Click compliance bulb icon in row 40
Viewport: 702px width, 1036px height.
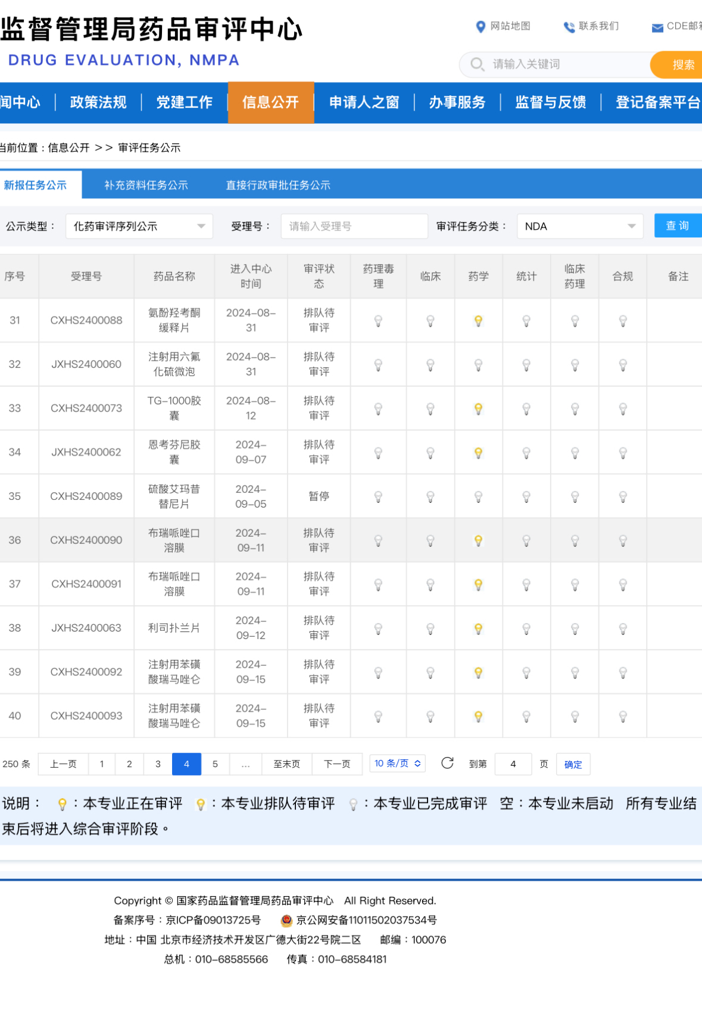tap(623, 716)
